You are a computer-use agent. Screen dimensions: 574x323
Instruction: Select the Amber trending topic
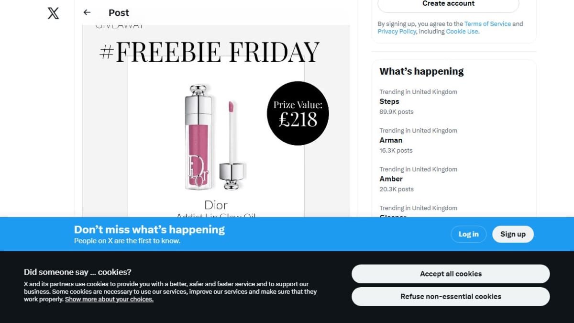click(453, 179)
